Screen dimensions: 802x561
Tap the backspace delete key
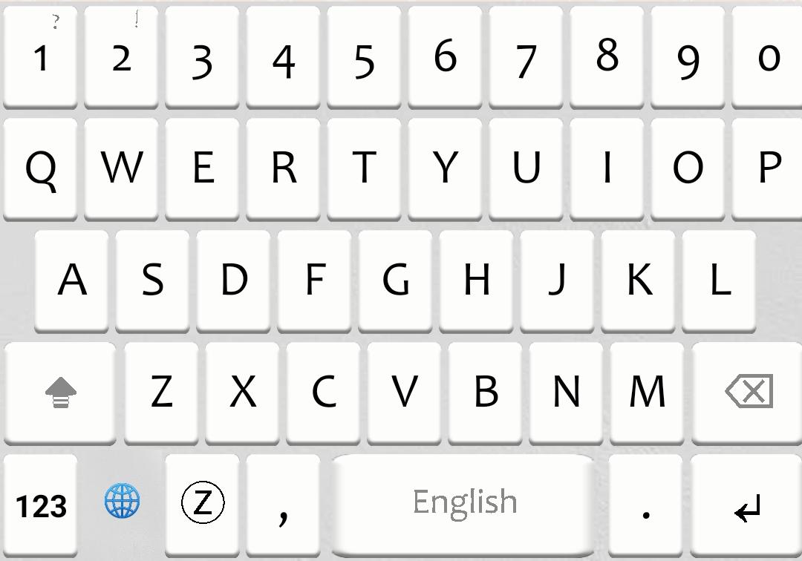747,393
